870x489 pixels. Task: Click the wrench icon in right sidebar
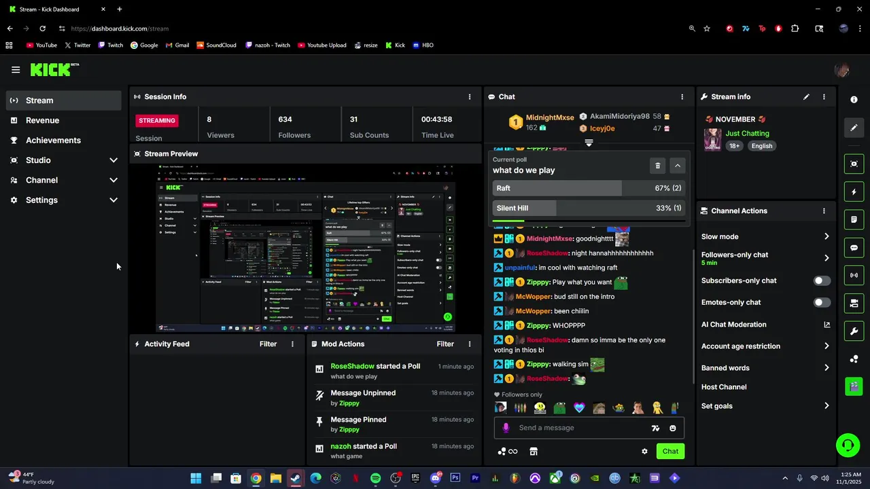click(x=854, y=331)
